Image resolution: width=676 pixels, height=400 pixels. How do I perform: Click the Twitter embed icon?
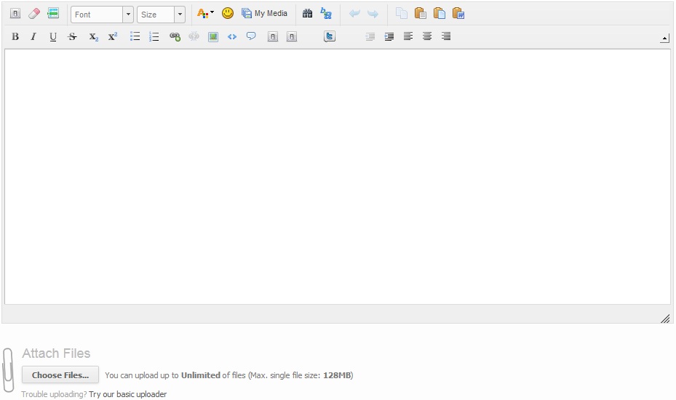[x=330, y=36]
